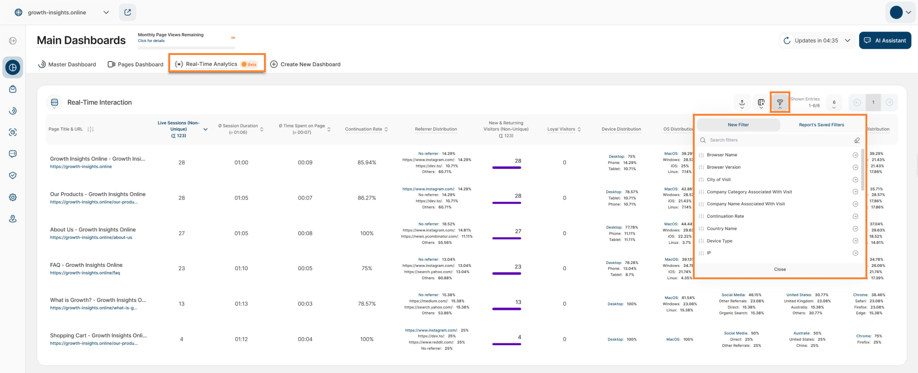Open the filter funnel icon
The image size is (918, 373).
[x=780, y=102]
